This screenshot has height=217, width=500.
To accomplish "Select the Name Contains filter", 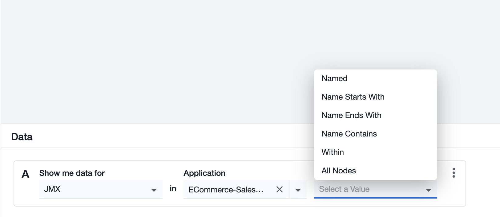I will (375, 134).
